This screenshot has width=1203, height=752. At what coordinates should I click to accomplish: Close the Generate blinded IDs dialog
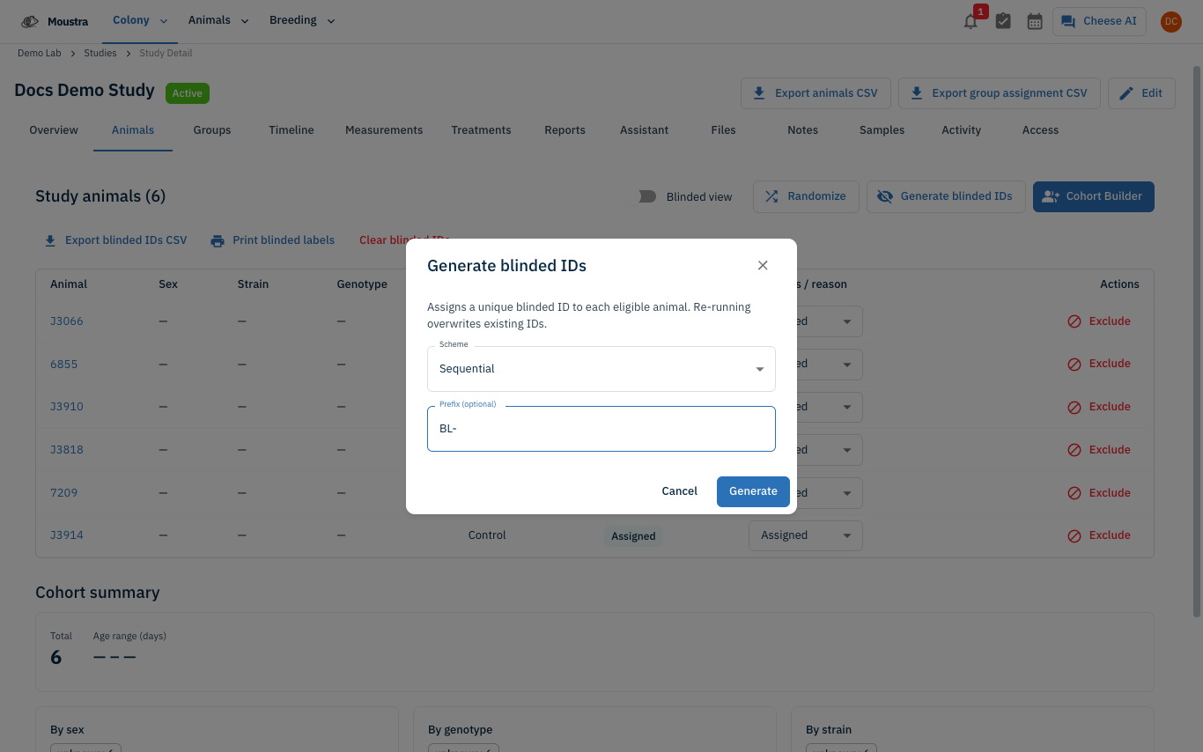click(x=763, y=265)
